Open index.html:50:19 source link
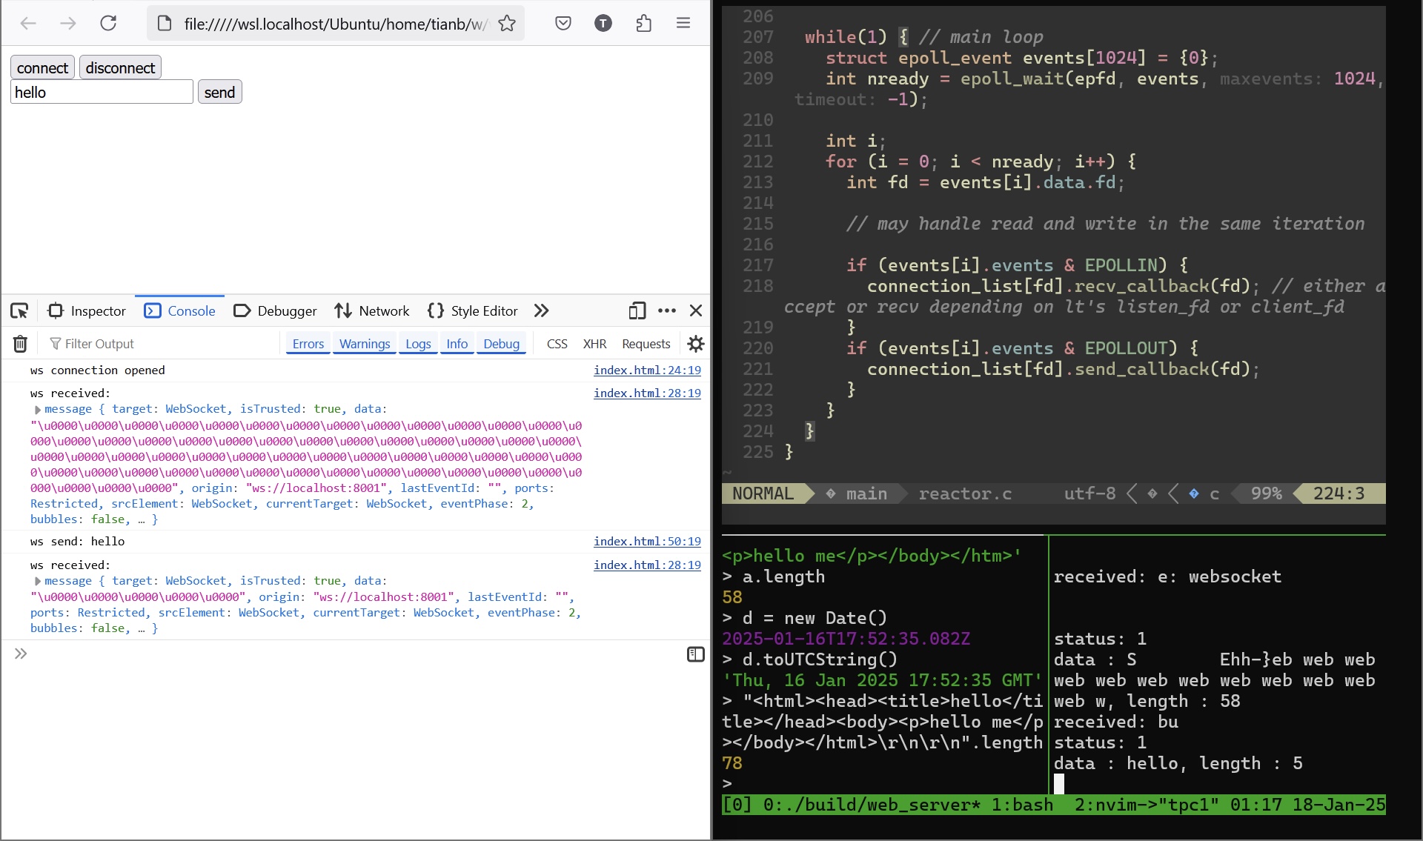Viewport: 1423px width, 841px height. click(x=646, y=542)
